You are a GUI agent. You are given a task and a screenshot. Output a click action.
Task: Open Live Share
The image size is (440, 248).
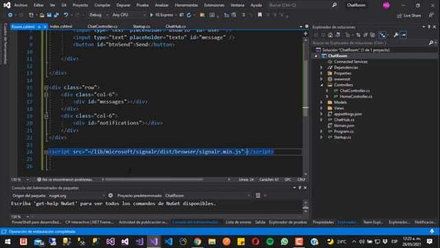[409, 15]
